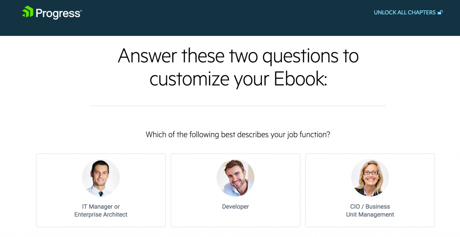The image size is (460, 237).
Task: Click the 'Answer these two questions' heading
Action: pos(238,56)
